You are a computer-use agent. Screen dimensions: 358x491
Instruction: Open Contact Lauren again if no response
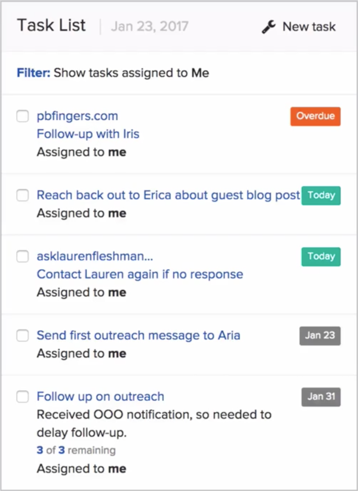coord(140,274)
